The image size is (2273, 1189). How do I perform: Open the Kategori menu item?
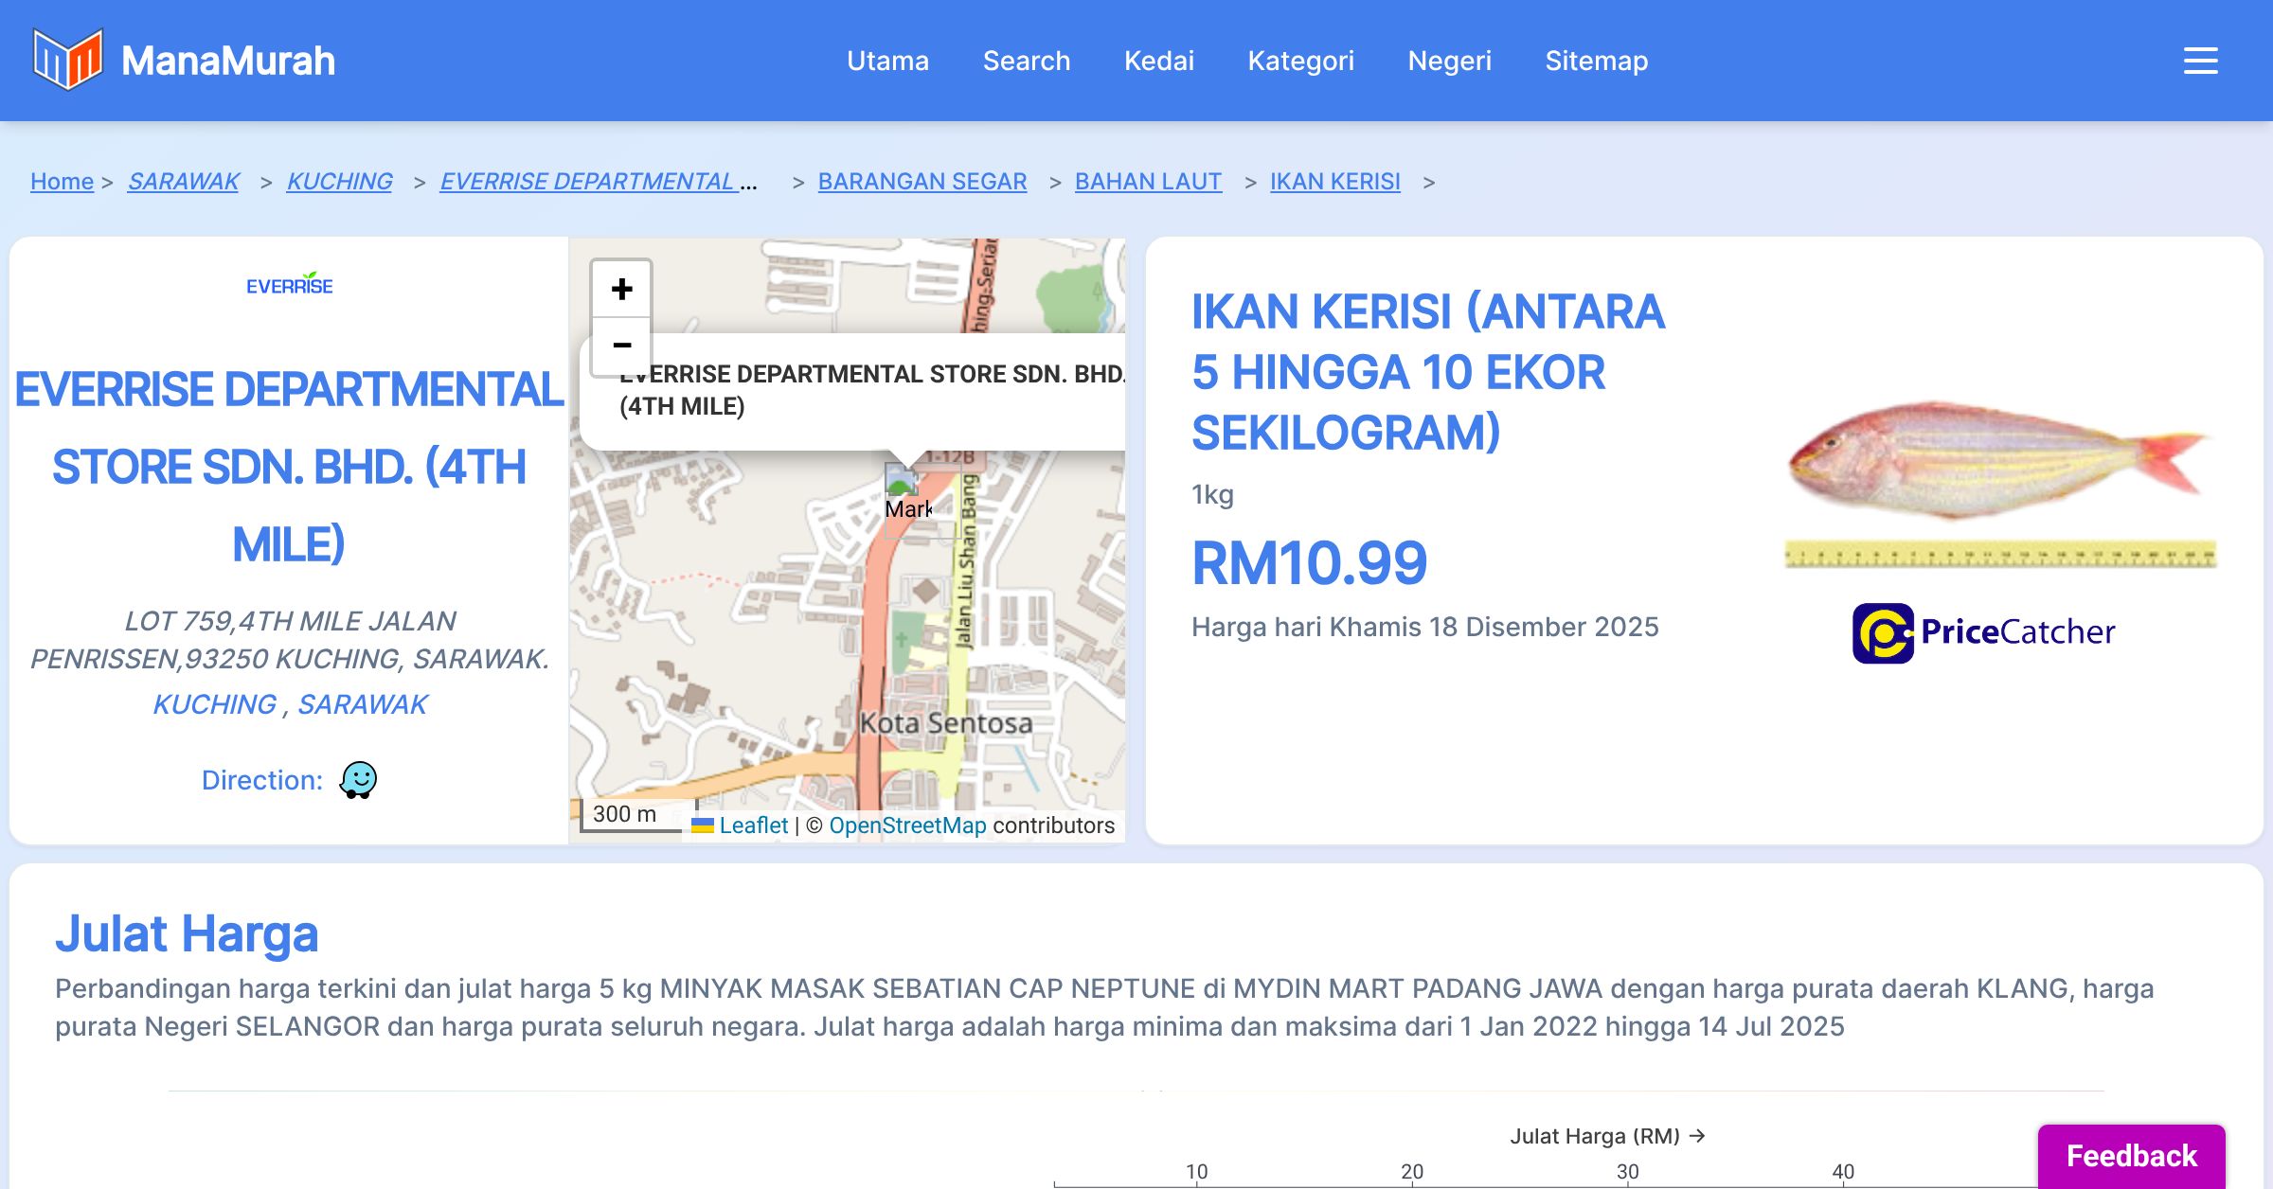pyautogui.click(x=1300, y=61)
